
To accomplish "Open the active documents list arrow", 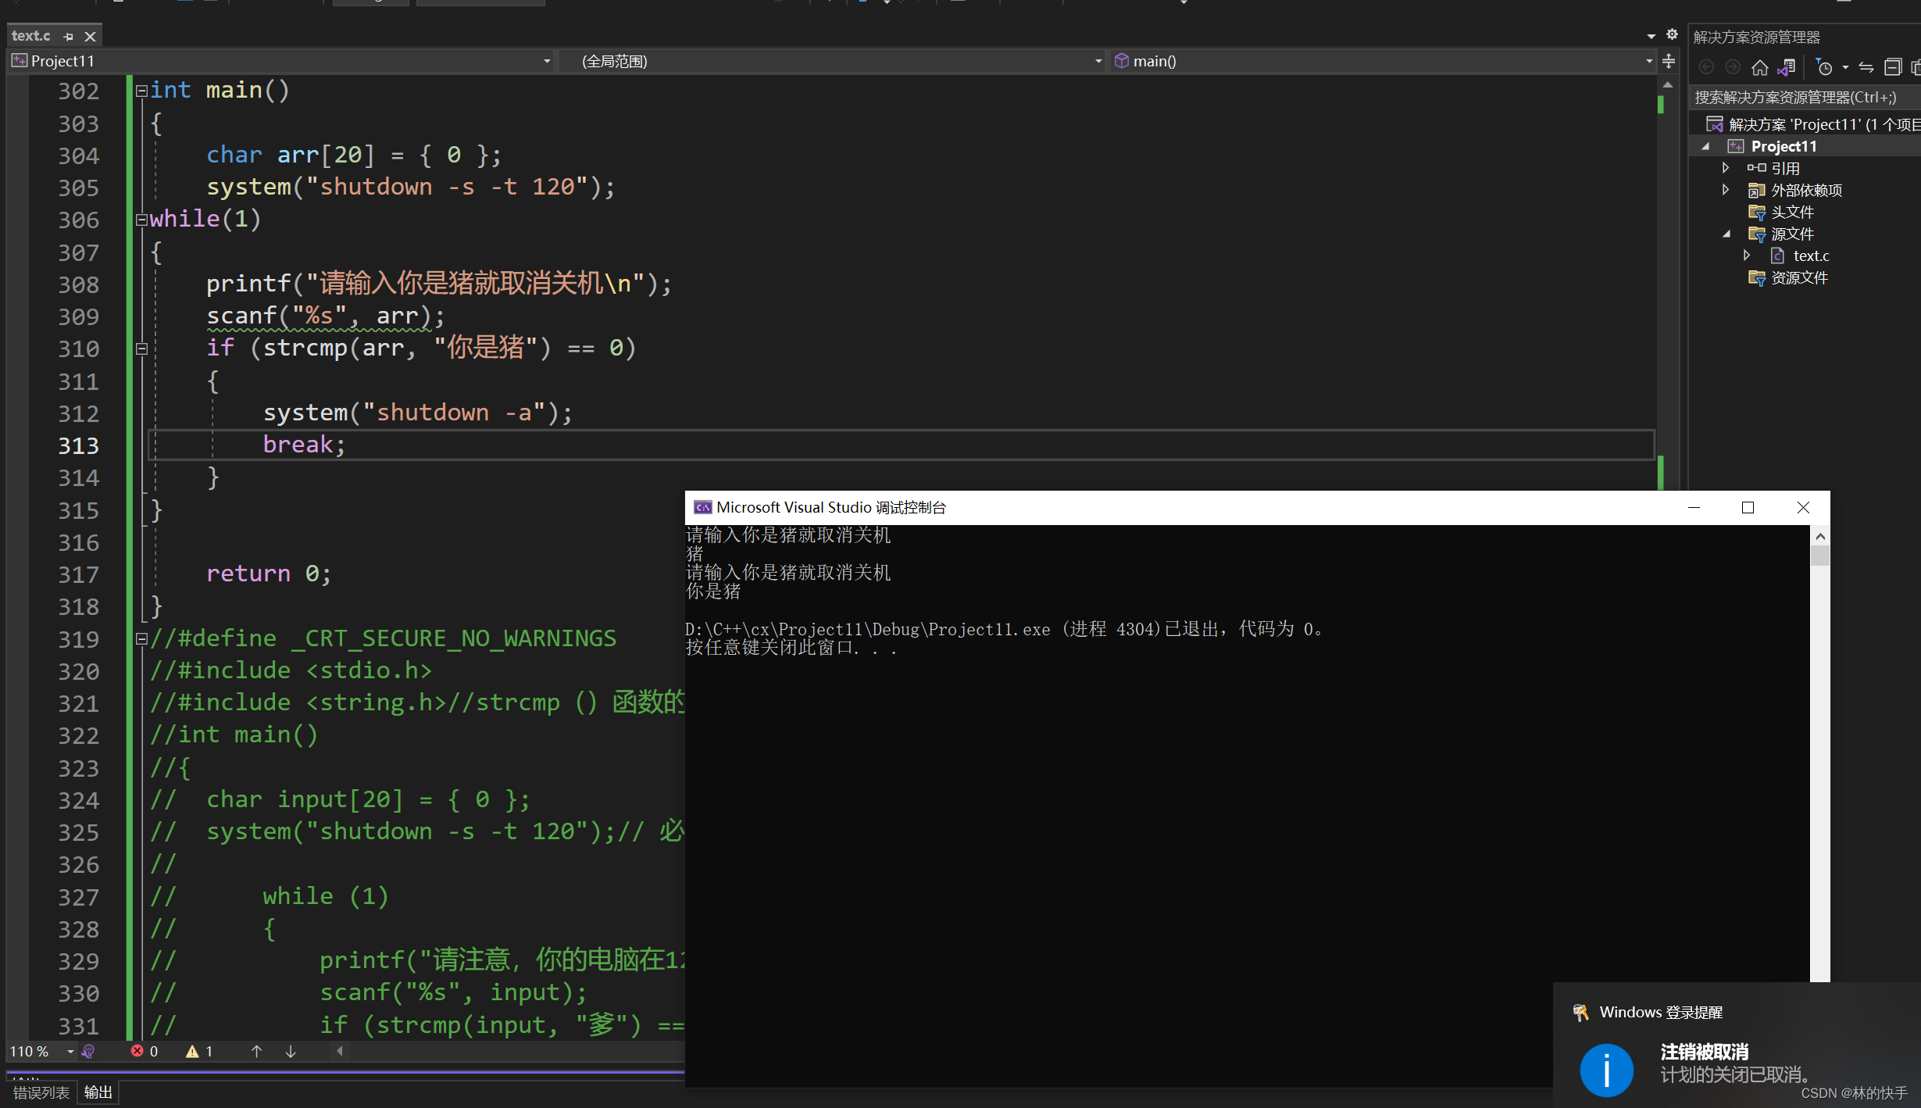I will coord(1651,36).
